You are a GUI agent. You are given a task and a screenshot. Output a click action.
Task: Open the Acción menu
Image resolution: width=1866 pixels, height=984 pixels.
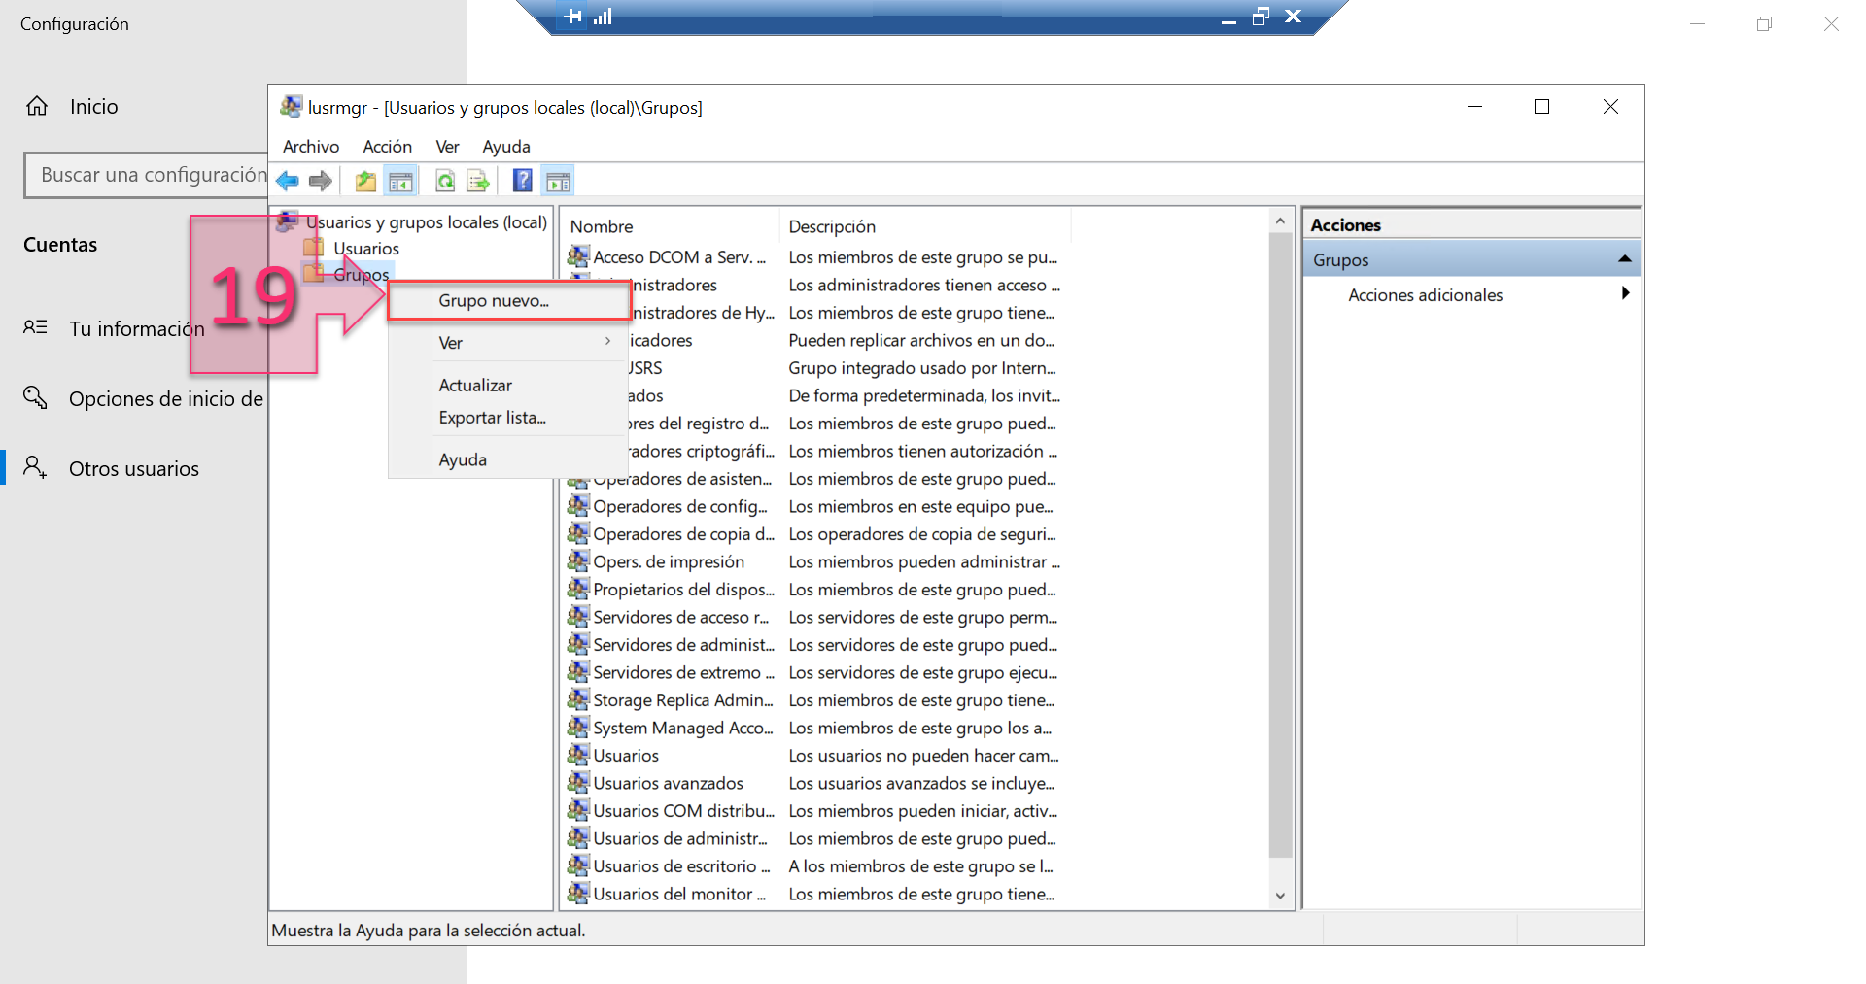(x=387, y=146)
